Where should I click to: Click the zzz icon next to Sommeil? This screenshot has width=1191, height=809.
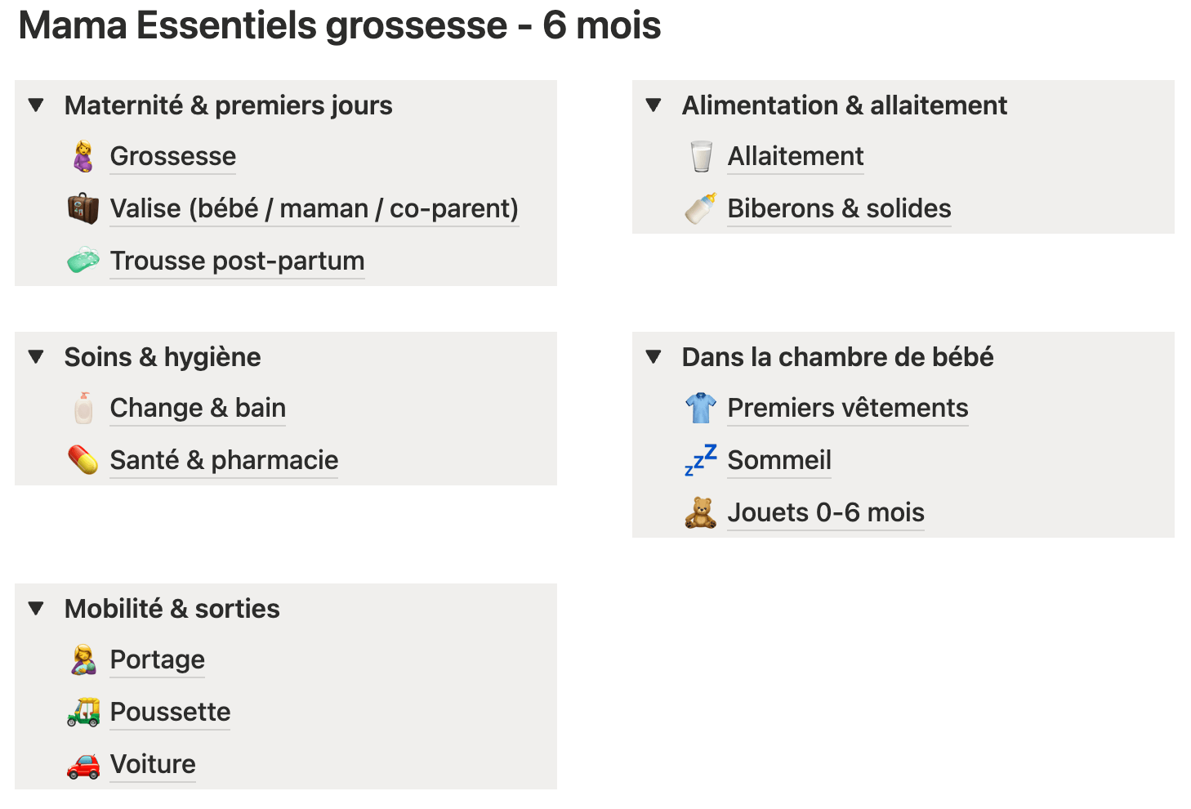701,460
